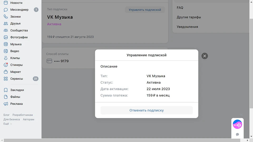
Task: Click the Messenger chat bubble icon
Action: pyautogui.click(x=6, y=10)
